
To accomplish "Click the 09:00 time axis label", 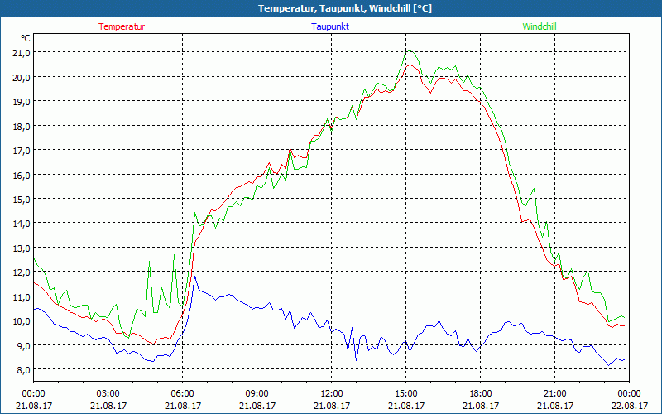I will 257,394.
